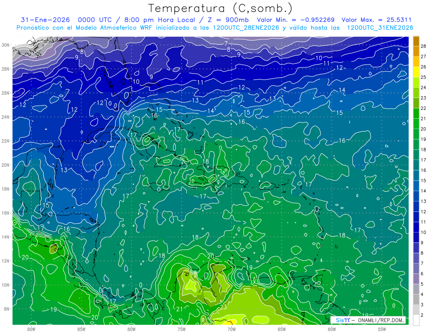433x334 pixels.
Task: Click the '80W' longitude axis label
Action: (x=131, y=329)
